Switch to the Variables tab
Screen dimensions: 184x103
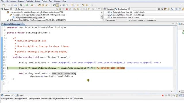point(109,9)
